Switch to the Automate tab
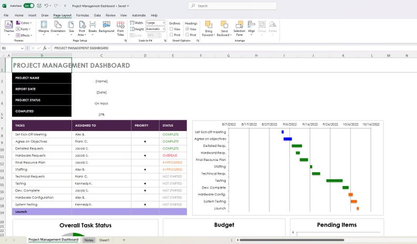 click(139, 15)
